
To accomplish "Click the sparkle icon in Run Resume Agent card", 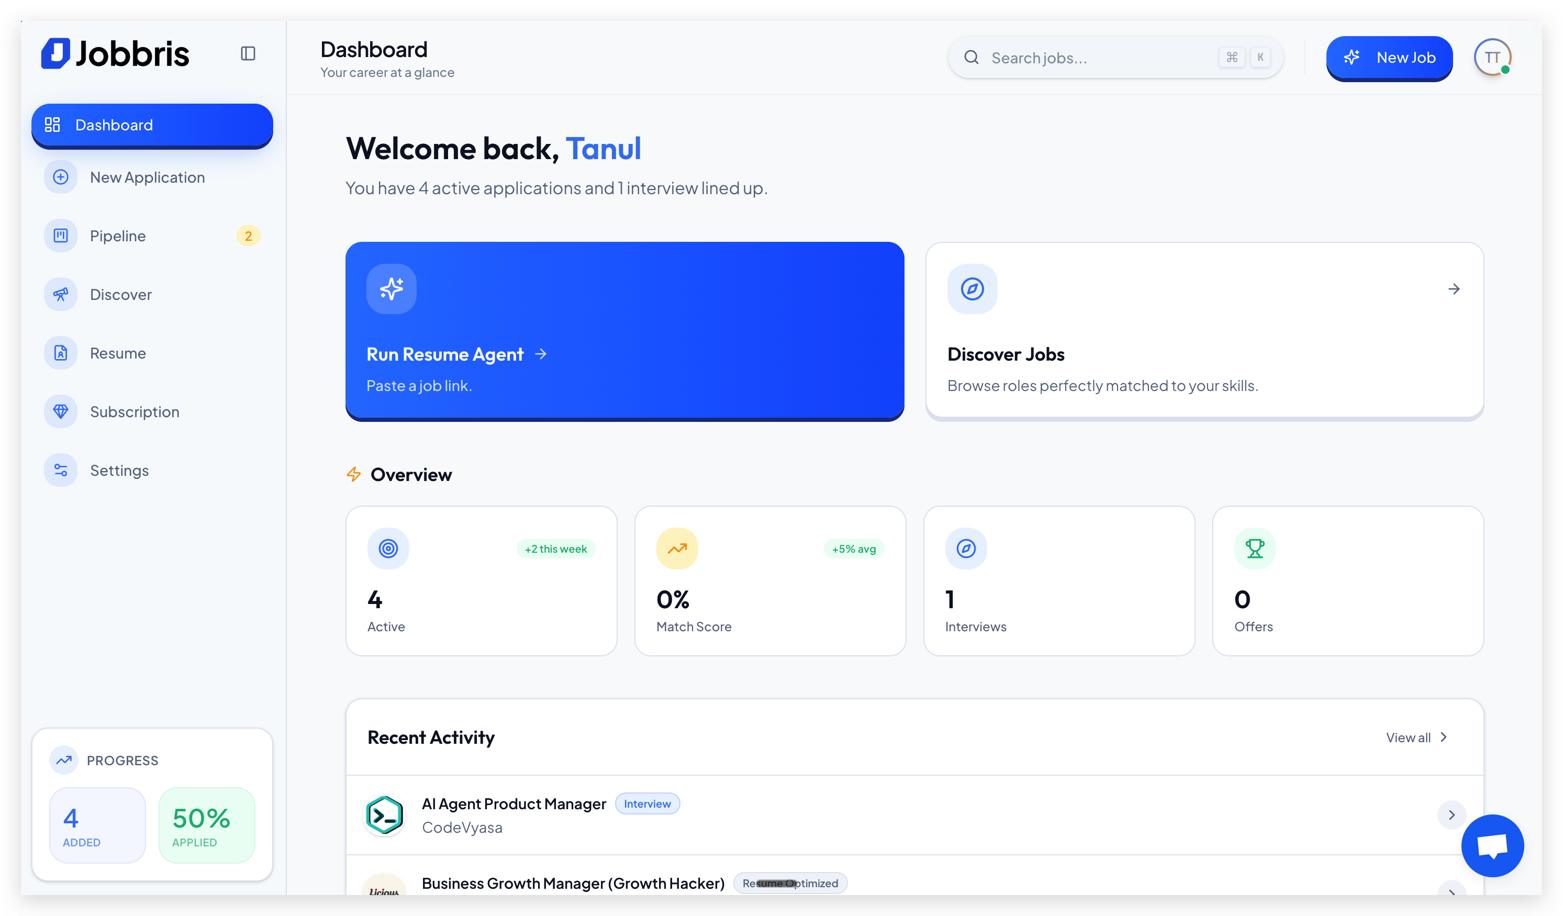I will tap(392, 289).
